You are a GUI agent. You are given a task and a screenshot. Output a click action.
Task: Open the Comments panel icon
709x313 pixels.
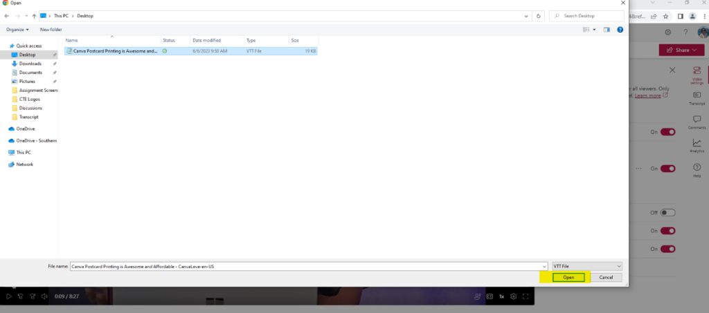pyautogui.click(x=697, y=122)
